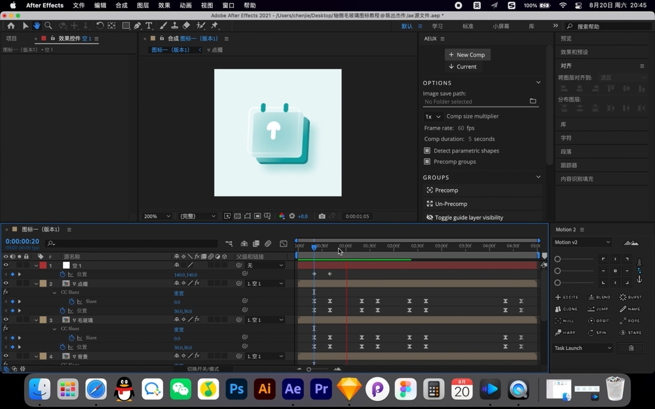This screenshot has height=409, width=655.
Task: Open Photoshop from the Dock
Action: (x=236, y=389)
